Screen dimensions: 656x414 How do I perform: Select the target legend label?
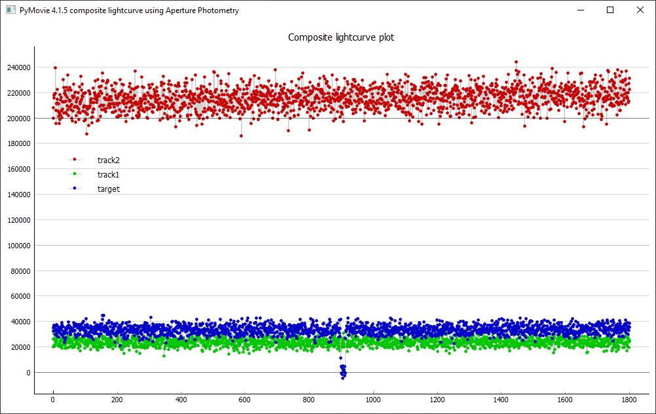[x=109, y=189]
